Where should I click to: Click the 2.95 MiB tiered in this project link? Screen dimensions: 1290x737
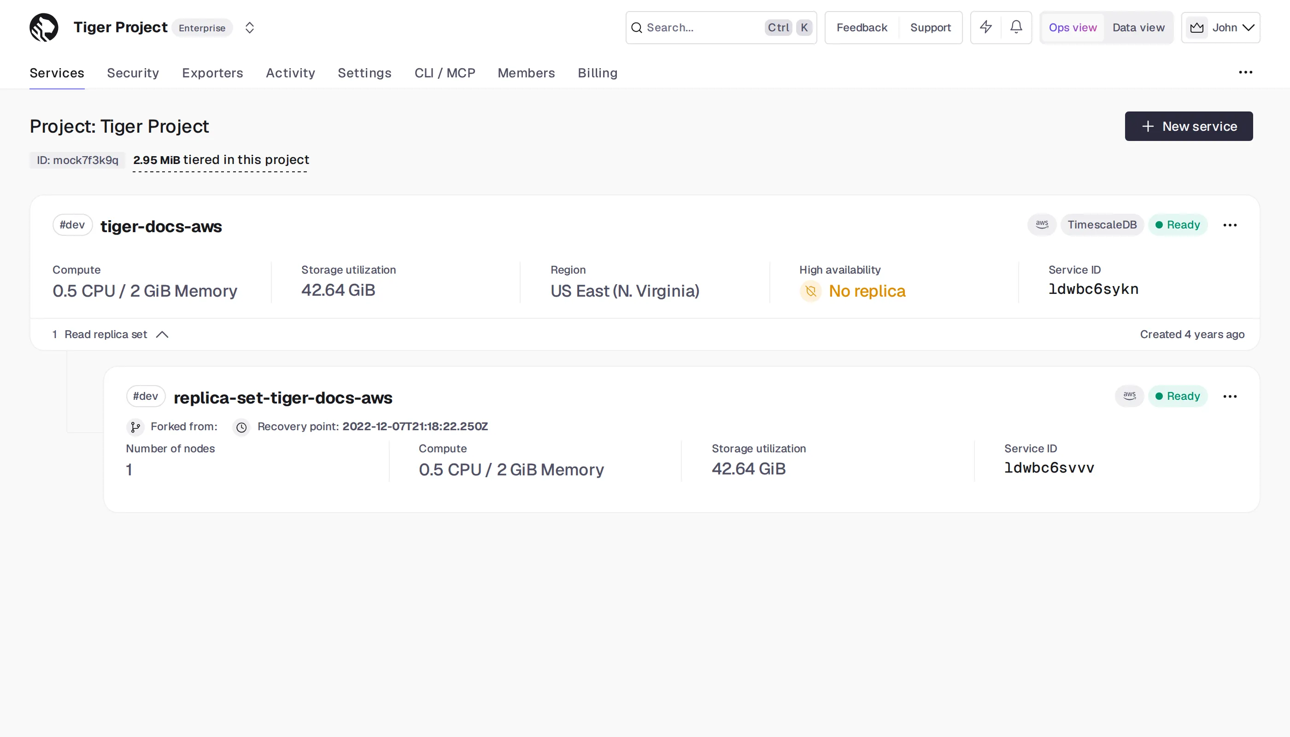(221, 160)
